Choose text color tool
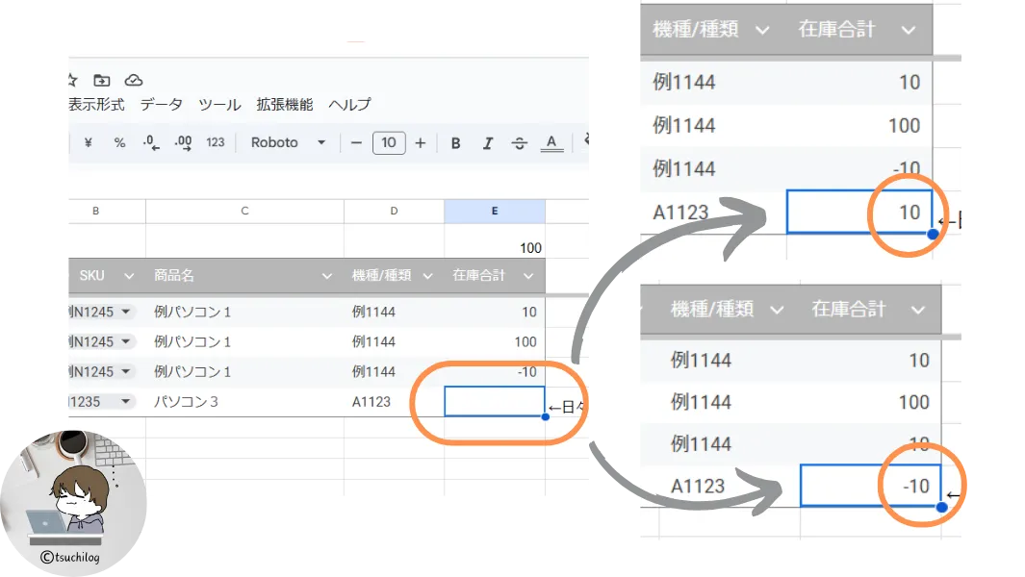 pos(551,143)
